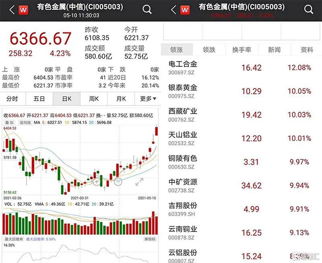The width and height of the screenshot is (322, 263).
Task: Zoom out the K-line chart with minus circle
Action: coord(118,182)
